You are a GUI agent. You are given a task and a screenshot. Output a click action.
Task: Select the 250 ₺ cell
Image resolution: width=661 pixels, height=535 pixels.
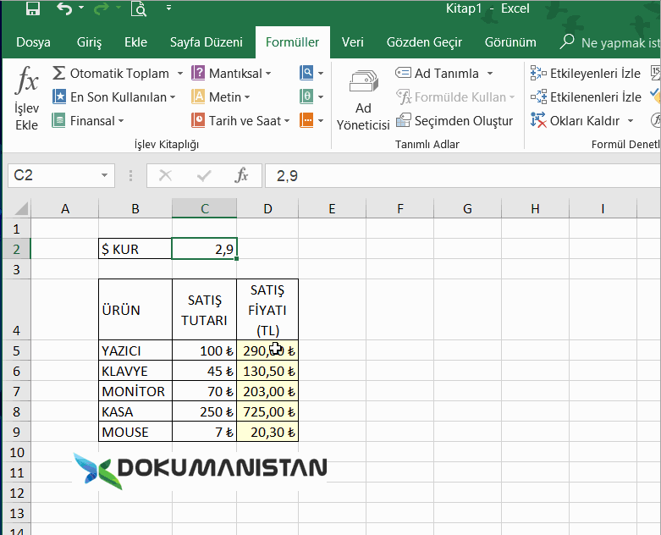tap(205, 411)
